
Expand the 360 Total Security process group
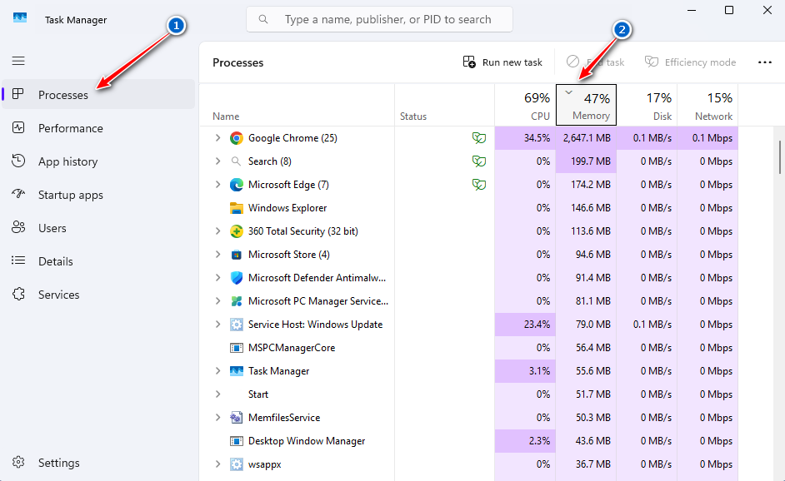217,231
